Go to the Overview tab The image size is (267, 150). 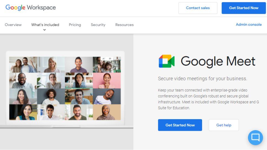click(x=13, y=25)
